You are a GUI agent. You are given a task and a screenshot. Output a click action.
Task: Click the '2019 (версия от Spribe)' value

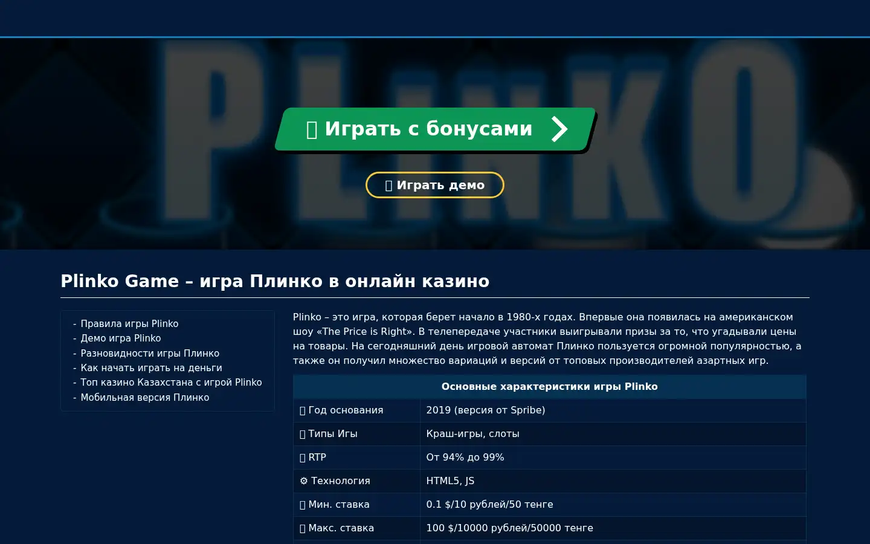coord(486,410)
